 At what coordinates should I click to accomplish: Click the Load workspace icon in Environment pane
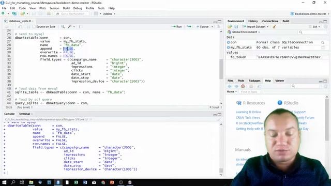click(230, 26)
